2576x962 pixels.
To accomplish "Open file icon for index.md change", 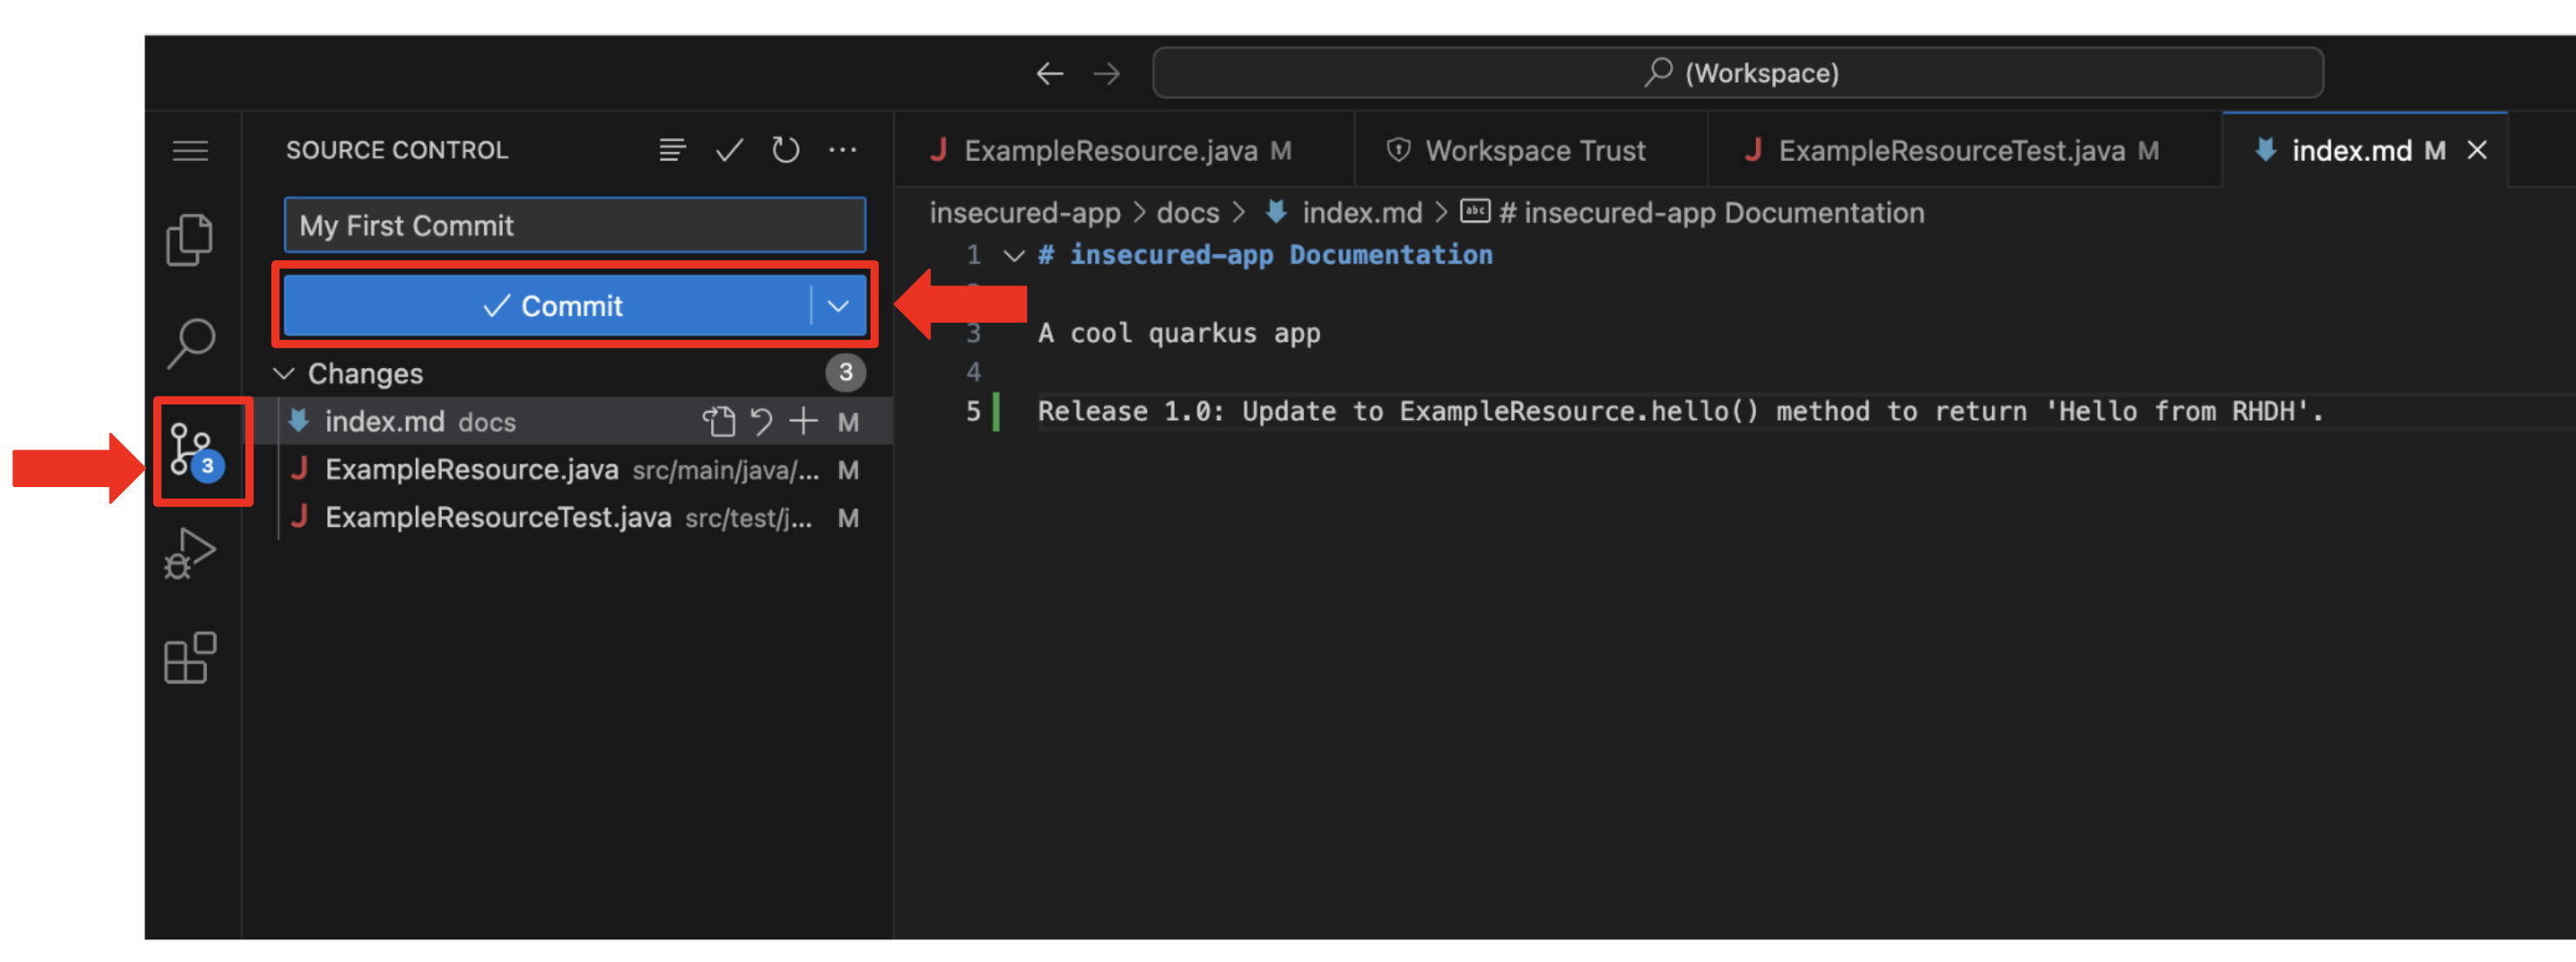I will [718, 422].
